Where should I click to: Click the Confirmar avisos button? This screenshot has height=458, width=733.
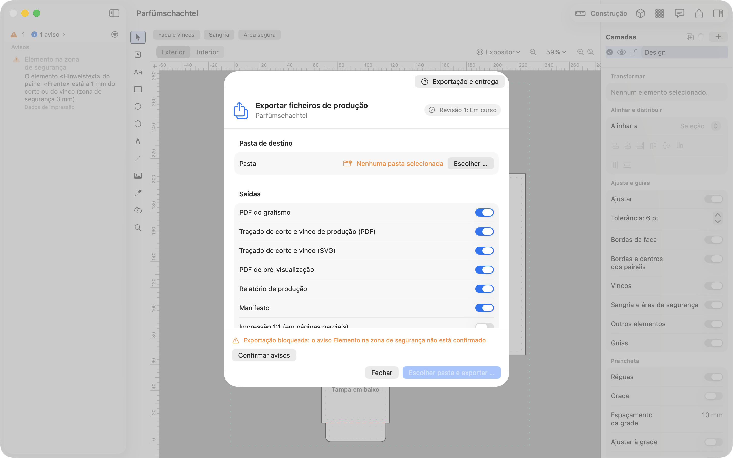pyautogui.click(x=264, y=355)
